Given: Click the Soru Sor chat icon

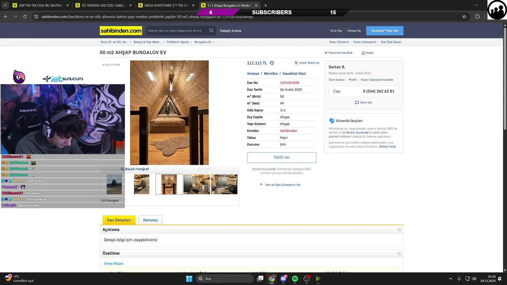Looking at the screenshot, I should [x=357, y=103].
